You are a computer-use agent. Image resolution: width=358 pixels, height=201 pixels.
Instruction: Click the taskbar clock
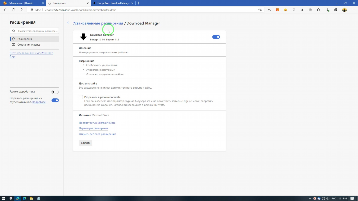pos(343,198)
